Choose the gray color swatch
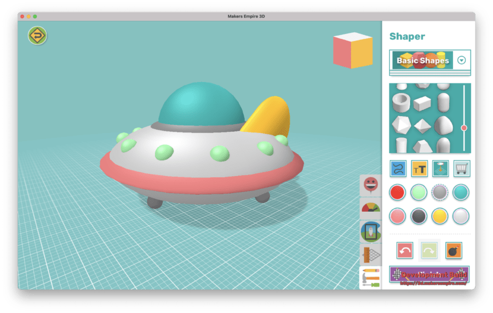 click(x=439, y=193)
